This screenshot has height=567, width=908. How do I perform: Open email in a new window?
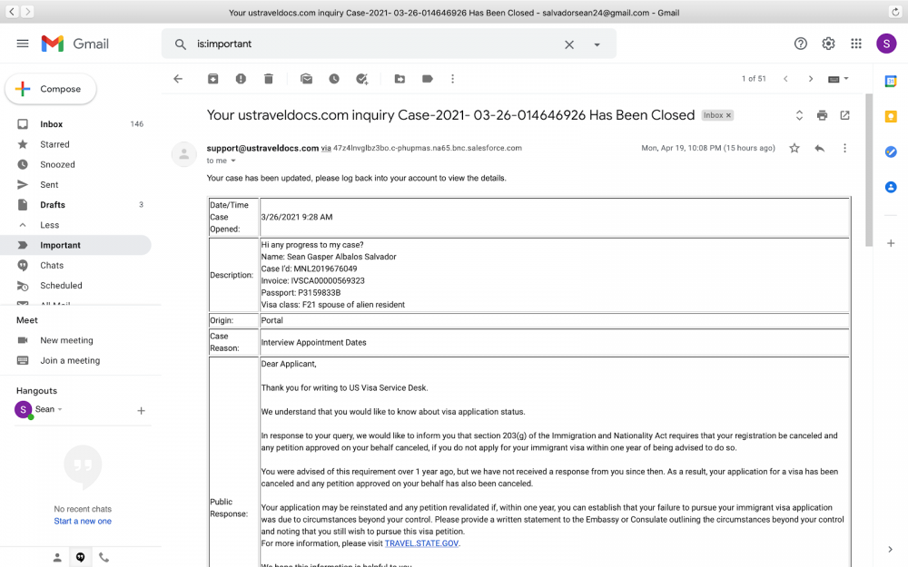click(x=844, y=115)
